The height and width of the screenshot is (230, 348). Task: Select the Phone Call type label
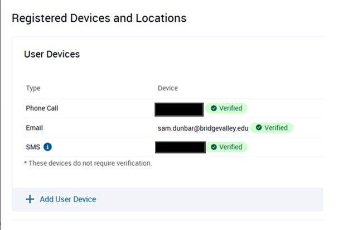[x=42, y=108]
